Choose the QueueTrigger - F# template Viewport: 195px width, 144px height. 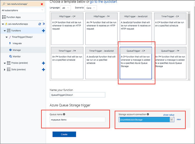pyautogui.click(x=170, y=63)
